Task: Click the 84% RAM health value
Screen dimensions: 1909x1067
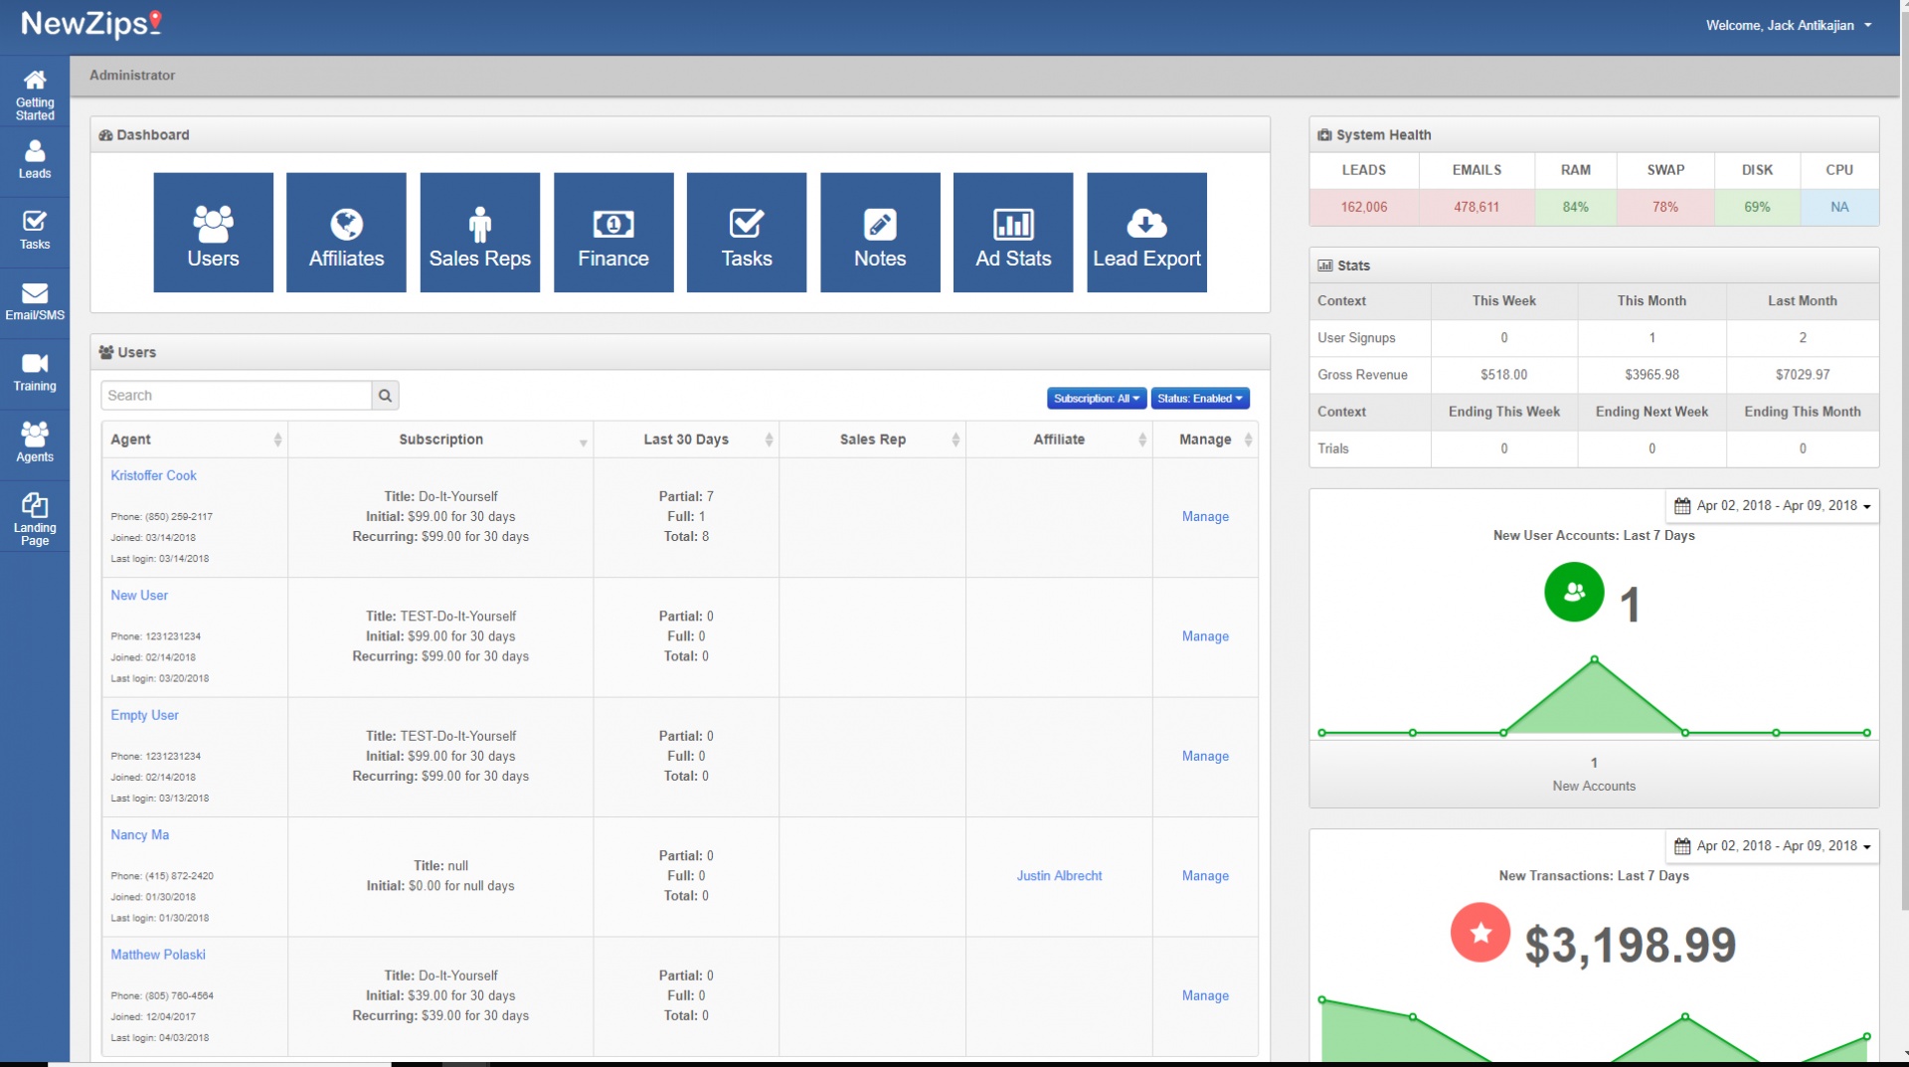Action: 1575,207
